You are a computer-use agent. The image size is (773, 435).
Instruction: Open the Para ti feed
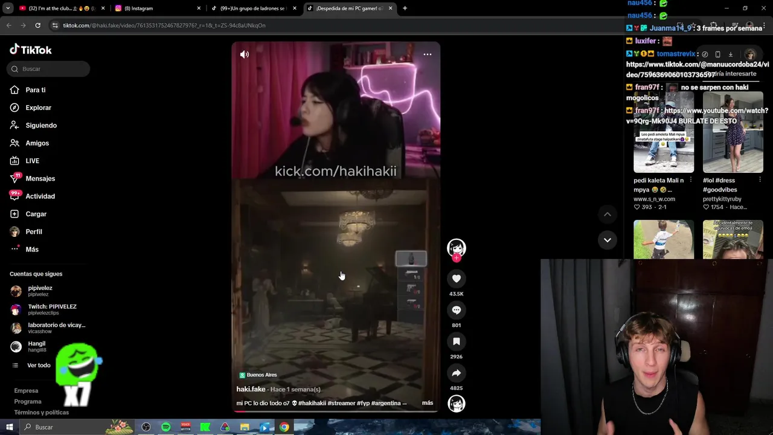click(35, 90)
